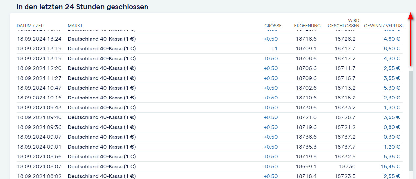Click the 18.09.2024 11:27 date cell
This screenshot has height=179, width=416.
[39, 78]
